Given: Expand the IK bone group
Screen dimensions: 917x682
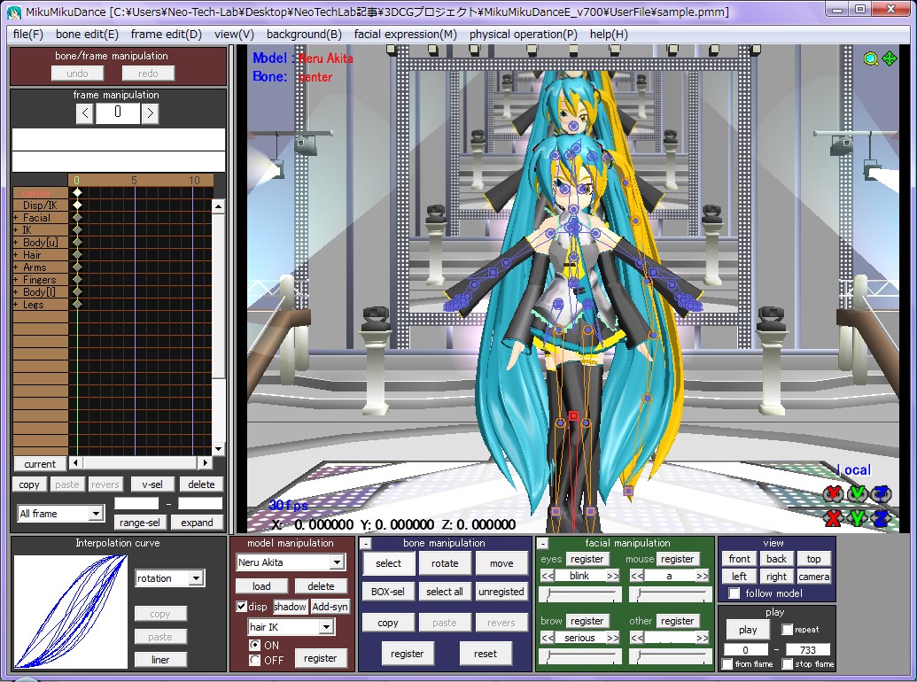Looking at the screenshot, I should 16,230.
